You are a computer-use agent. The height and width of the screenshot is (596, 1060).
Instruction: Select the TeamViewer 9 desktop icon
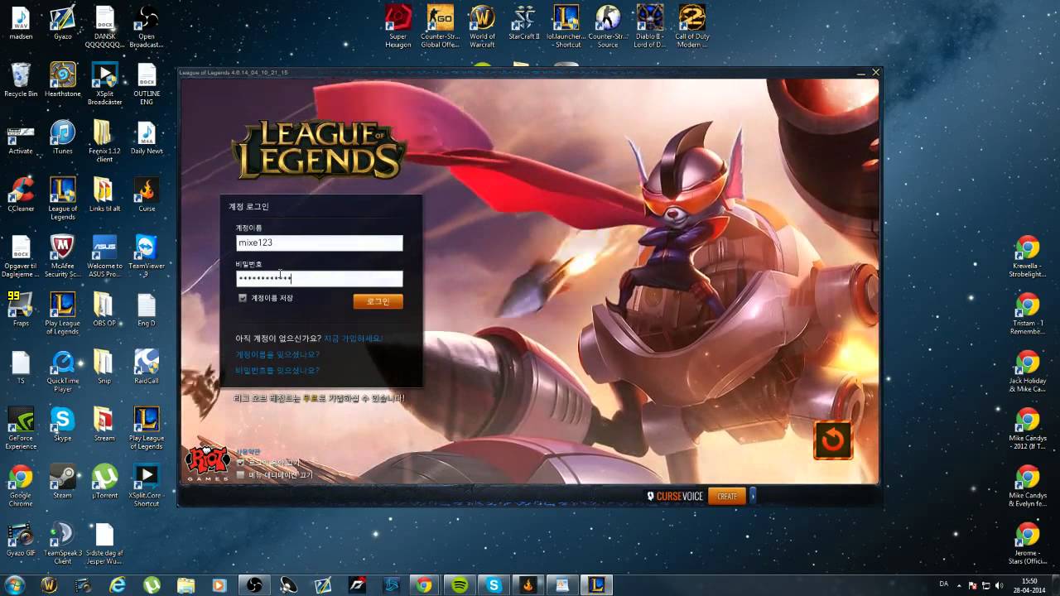pyautogui.click(x=147, y=256)
